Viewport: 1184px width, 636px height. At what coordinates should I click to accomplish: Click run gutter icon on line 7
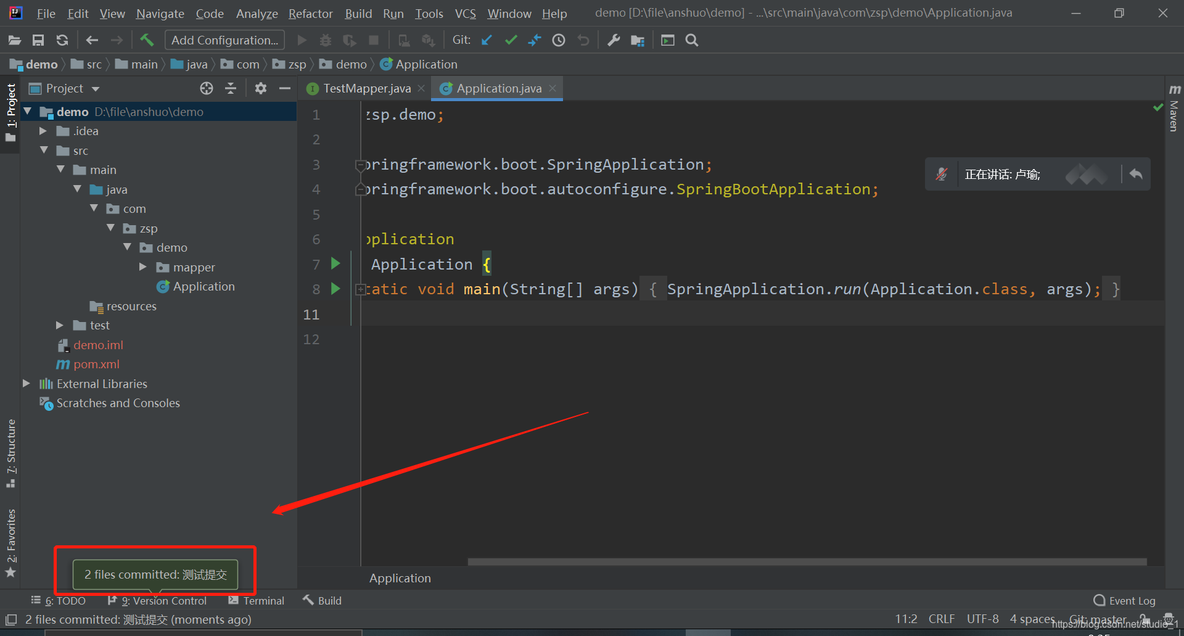click(335, 263)
